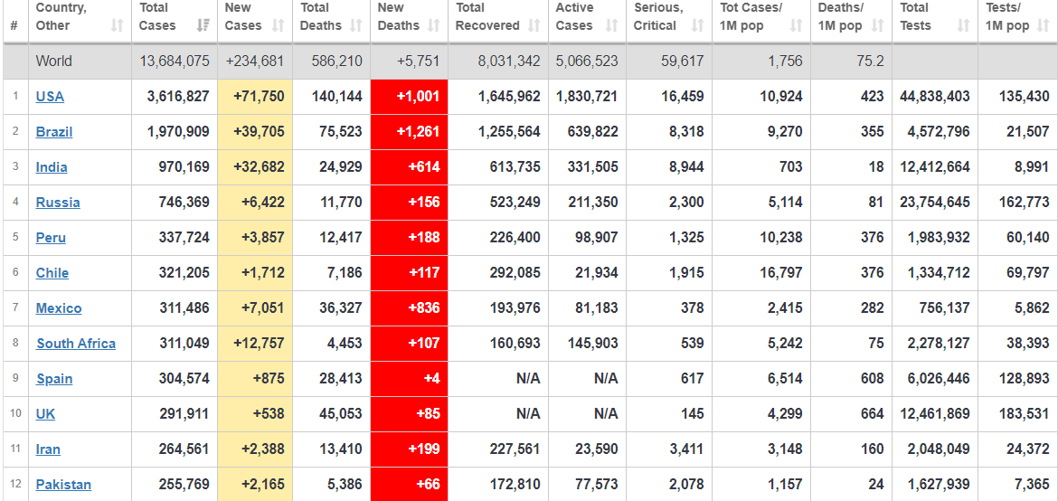Sort by Country, Other column arrows
The width and height of the screenshot is (1058, 501).
click(118, 25)
